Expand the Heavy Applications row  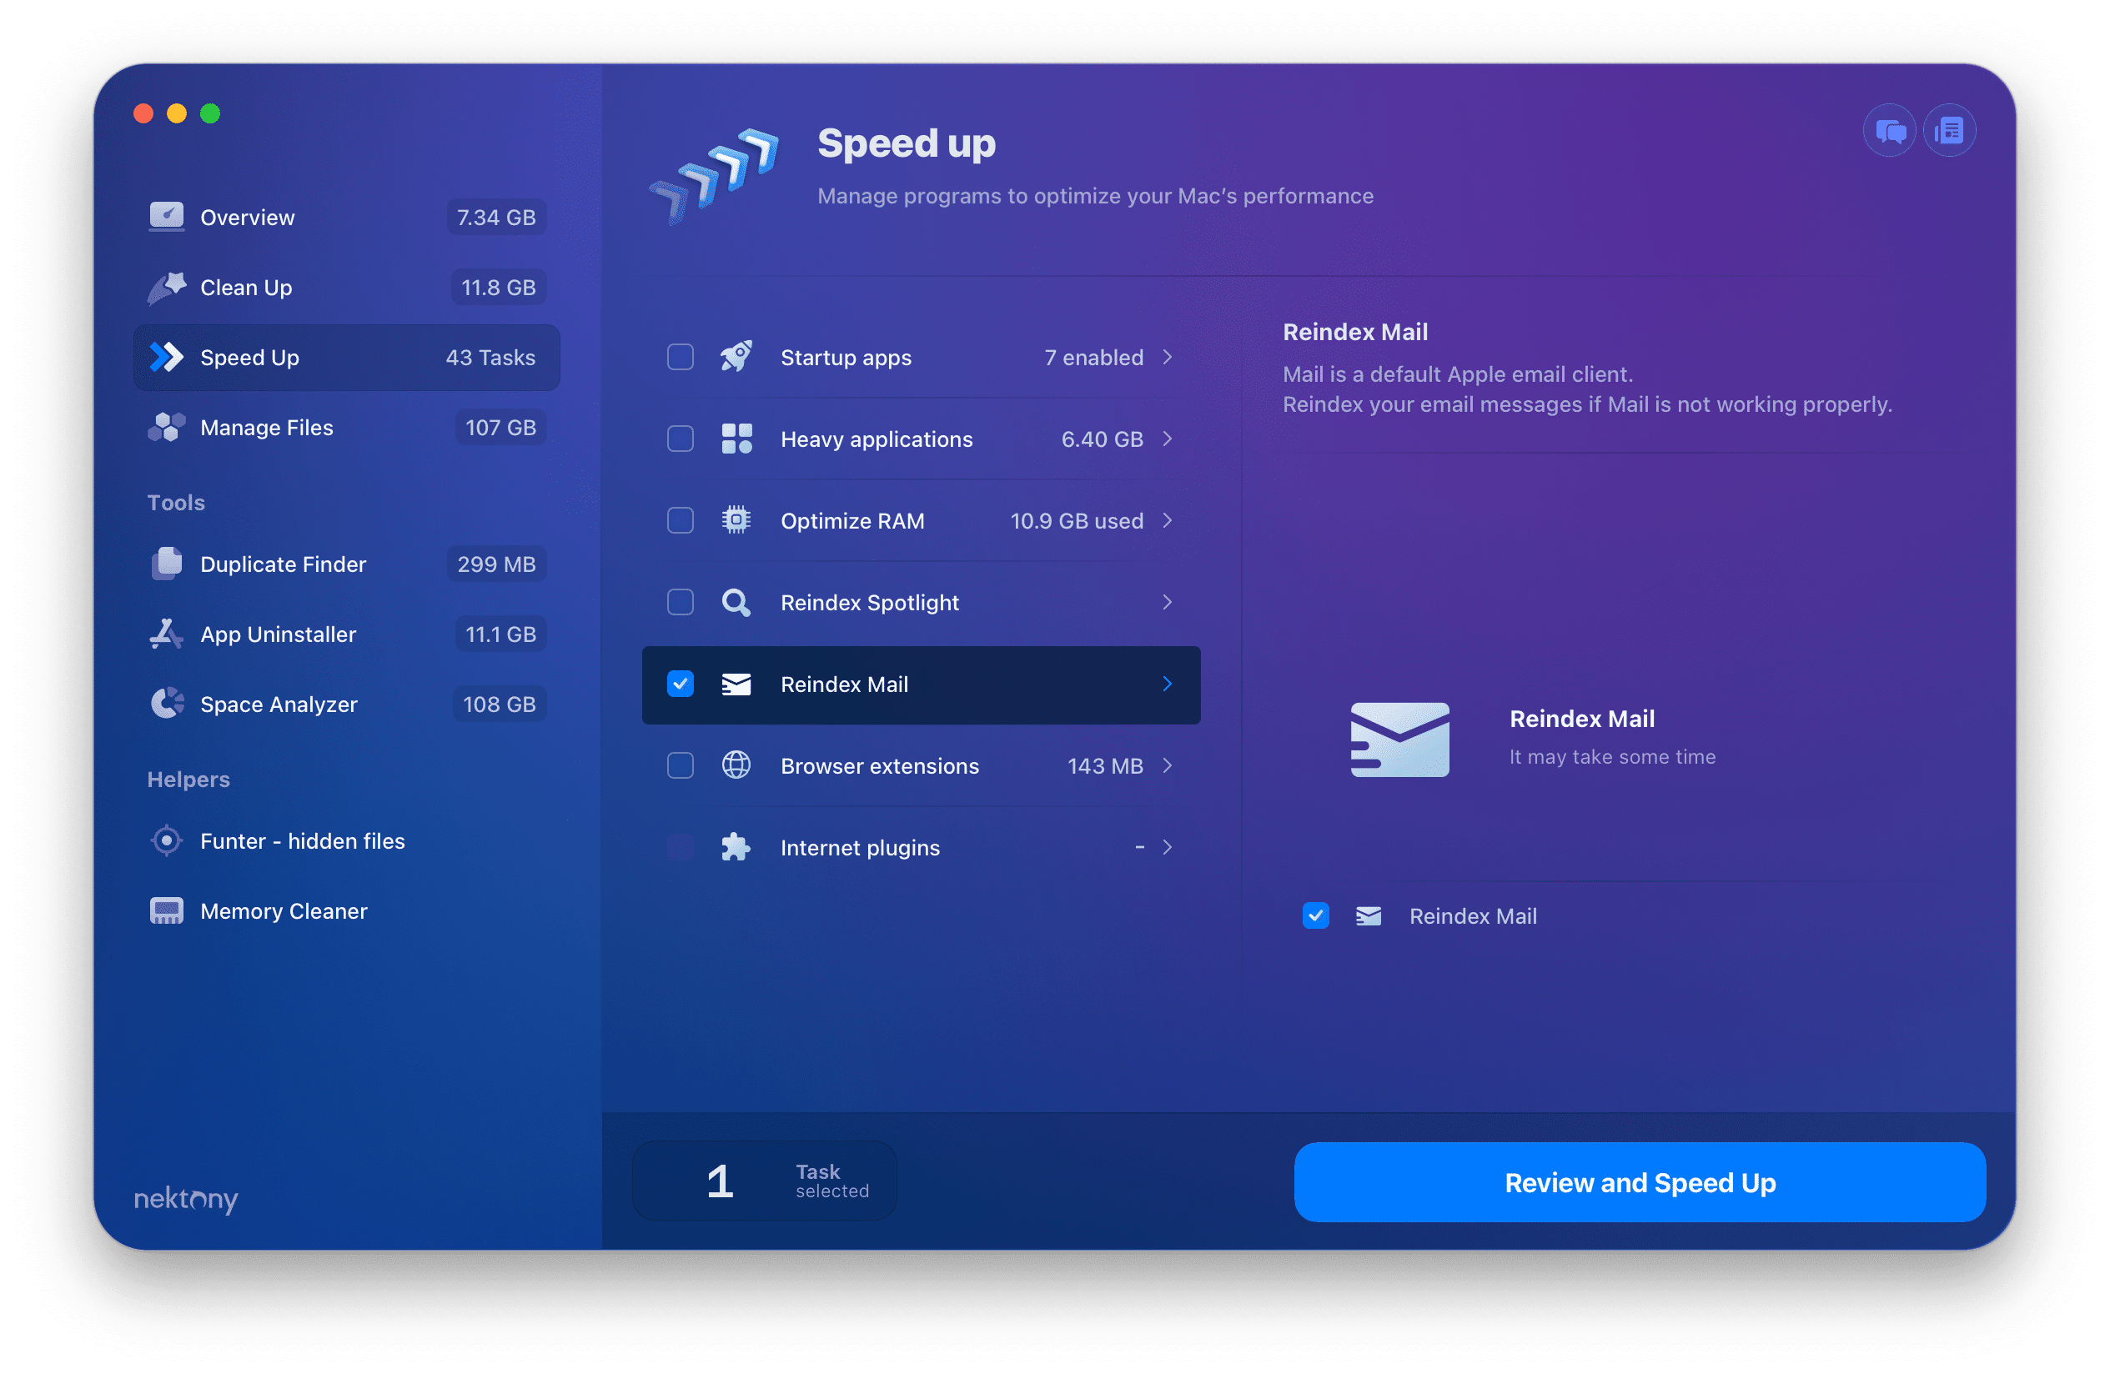tap(1172, 439)
